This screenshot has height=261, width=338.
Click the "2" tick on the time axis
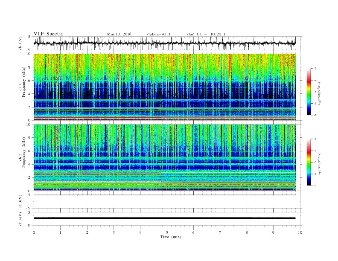(87, 232)
